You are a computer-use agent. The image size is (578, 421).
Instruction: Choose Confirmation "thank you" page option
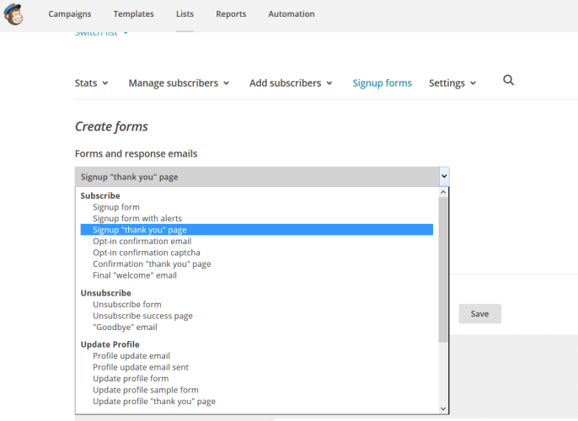(152, 264)
